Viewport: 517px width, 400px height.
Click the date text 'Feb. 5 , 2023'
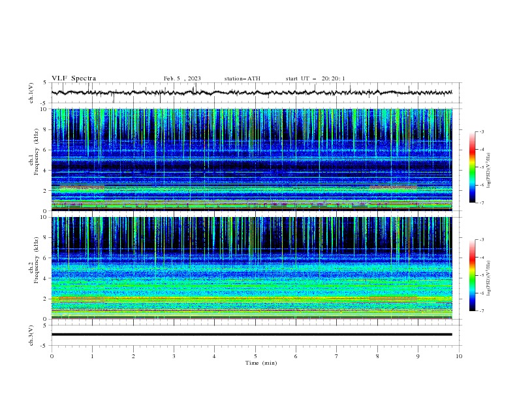pyautogui.click(x=182, y=78)
